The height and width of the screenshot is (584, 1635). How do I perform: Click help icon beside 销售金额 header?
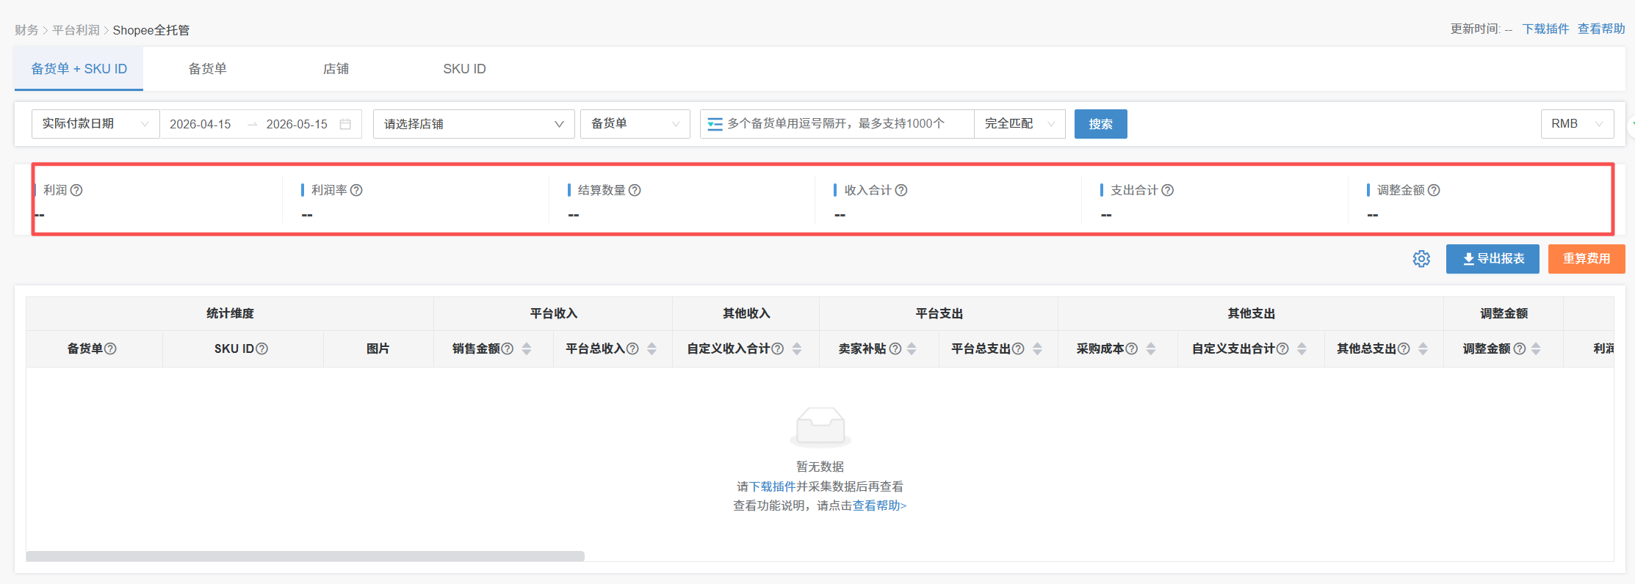point(507,348)
